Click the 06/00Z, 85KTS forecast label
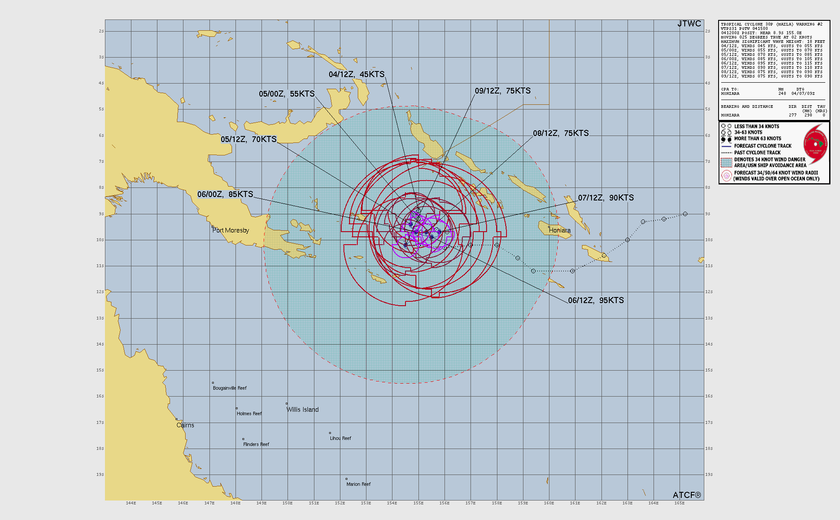This screenshot has height=520, width=840. (x=225, y=194)
